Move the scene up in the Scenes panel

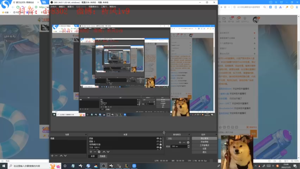tap(61, 156)
